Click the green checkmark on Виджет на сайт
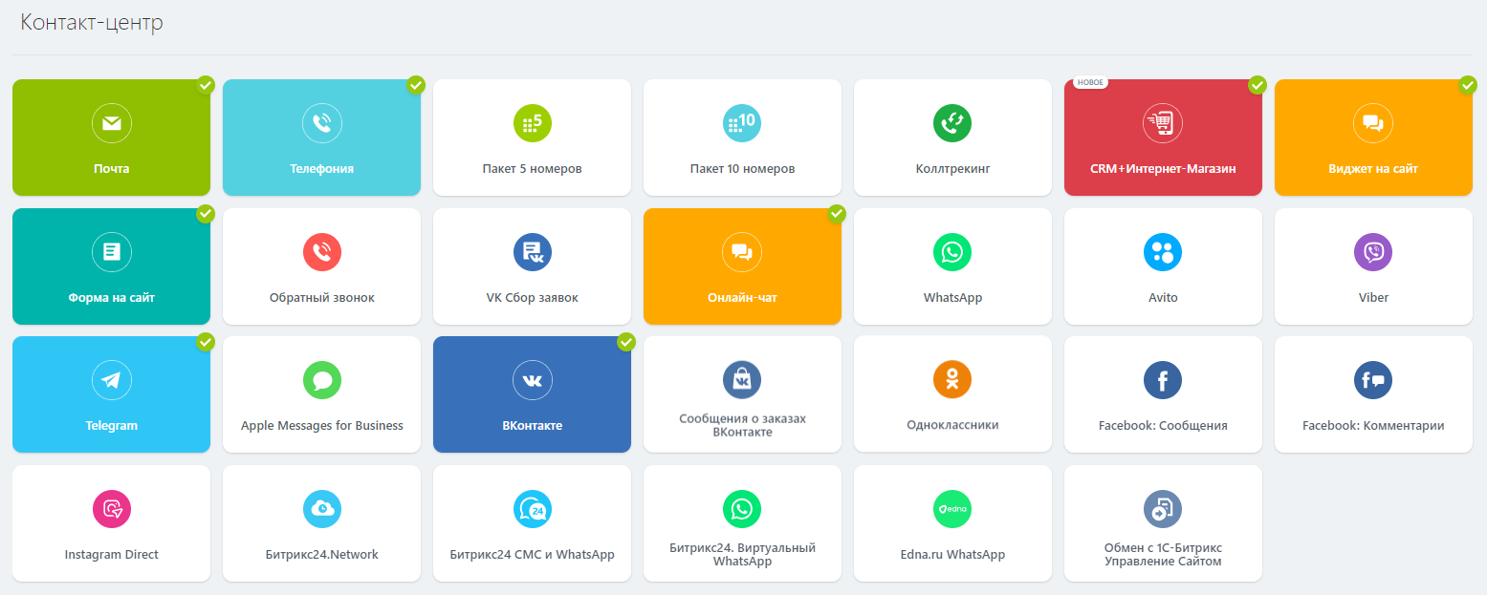The width and height of the screenshot is (1487, 595). coord(1468,85)
